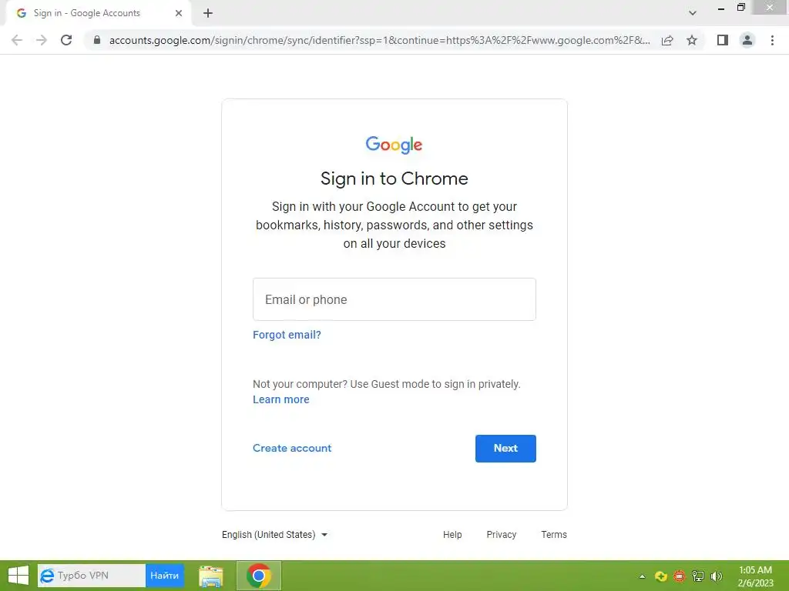Open the Chrome profile avatar icon
Viewport: 789px width, 591px height.
pos(747,40)
